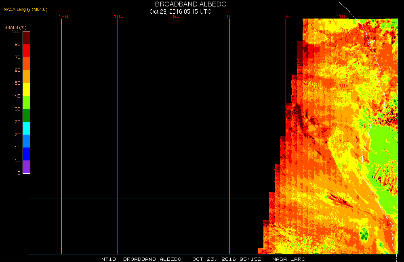Click the 15W longitude label
Screen dimensions: 404x262
tap(63, 17)
